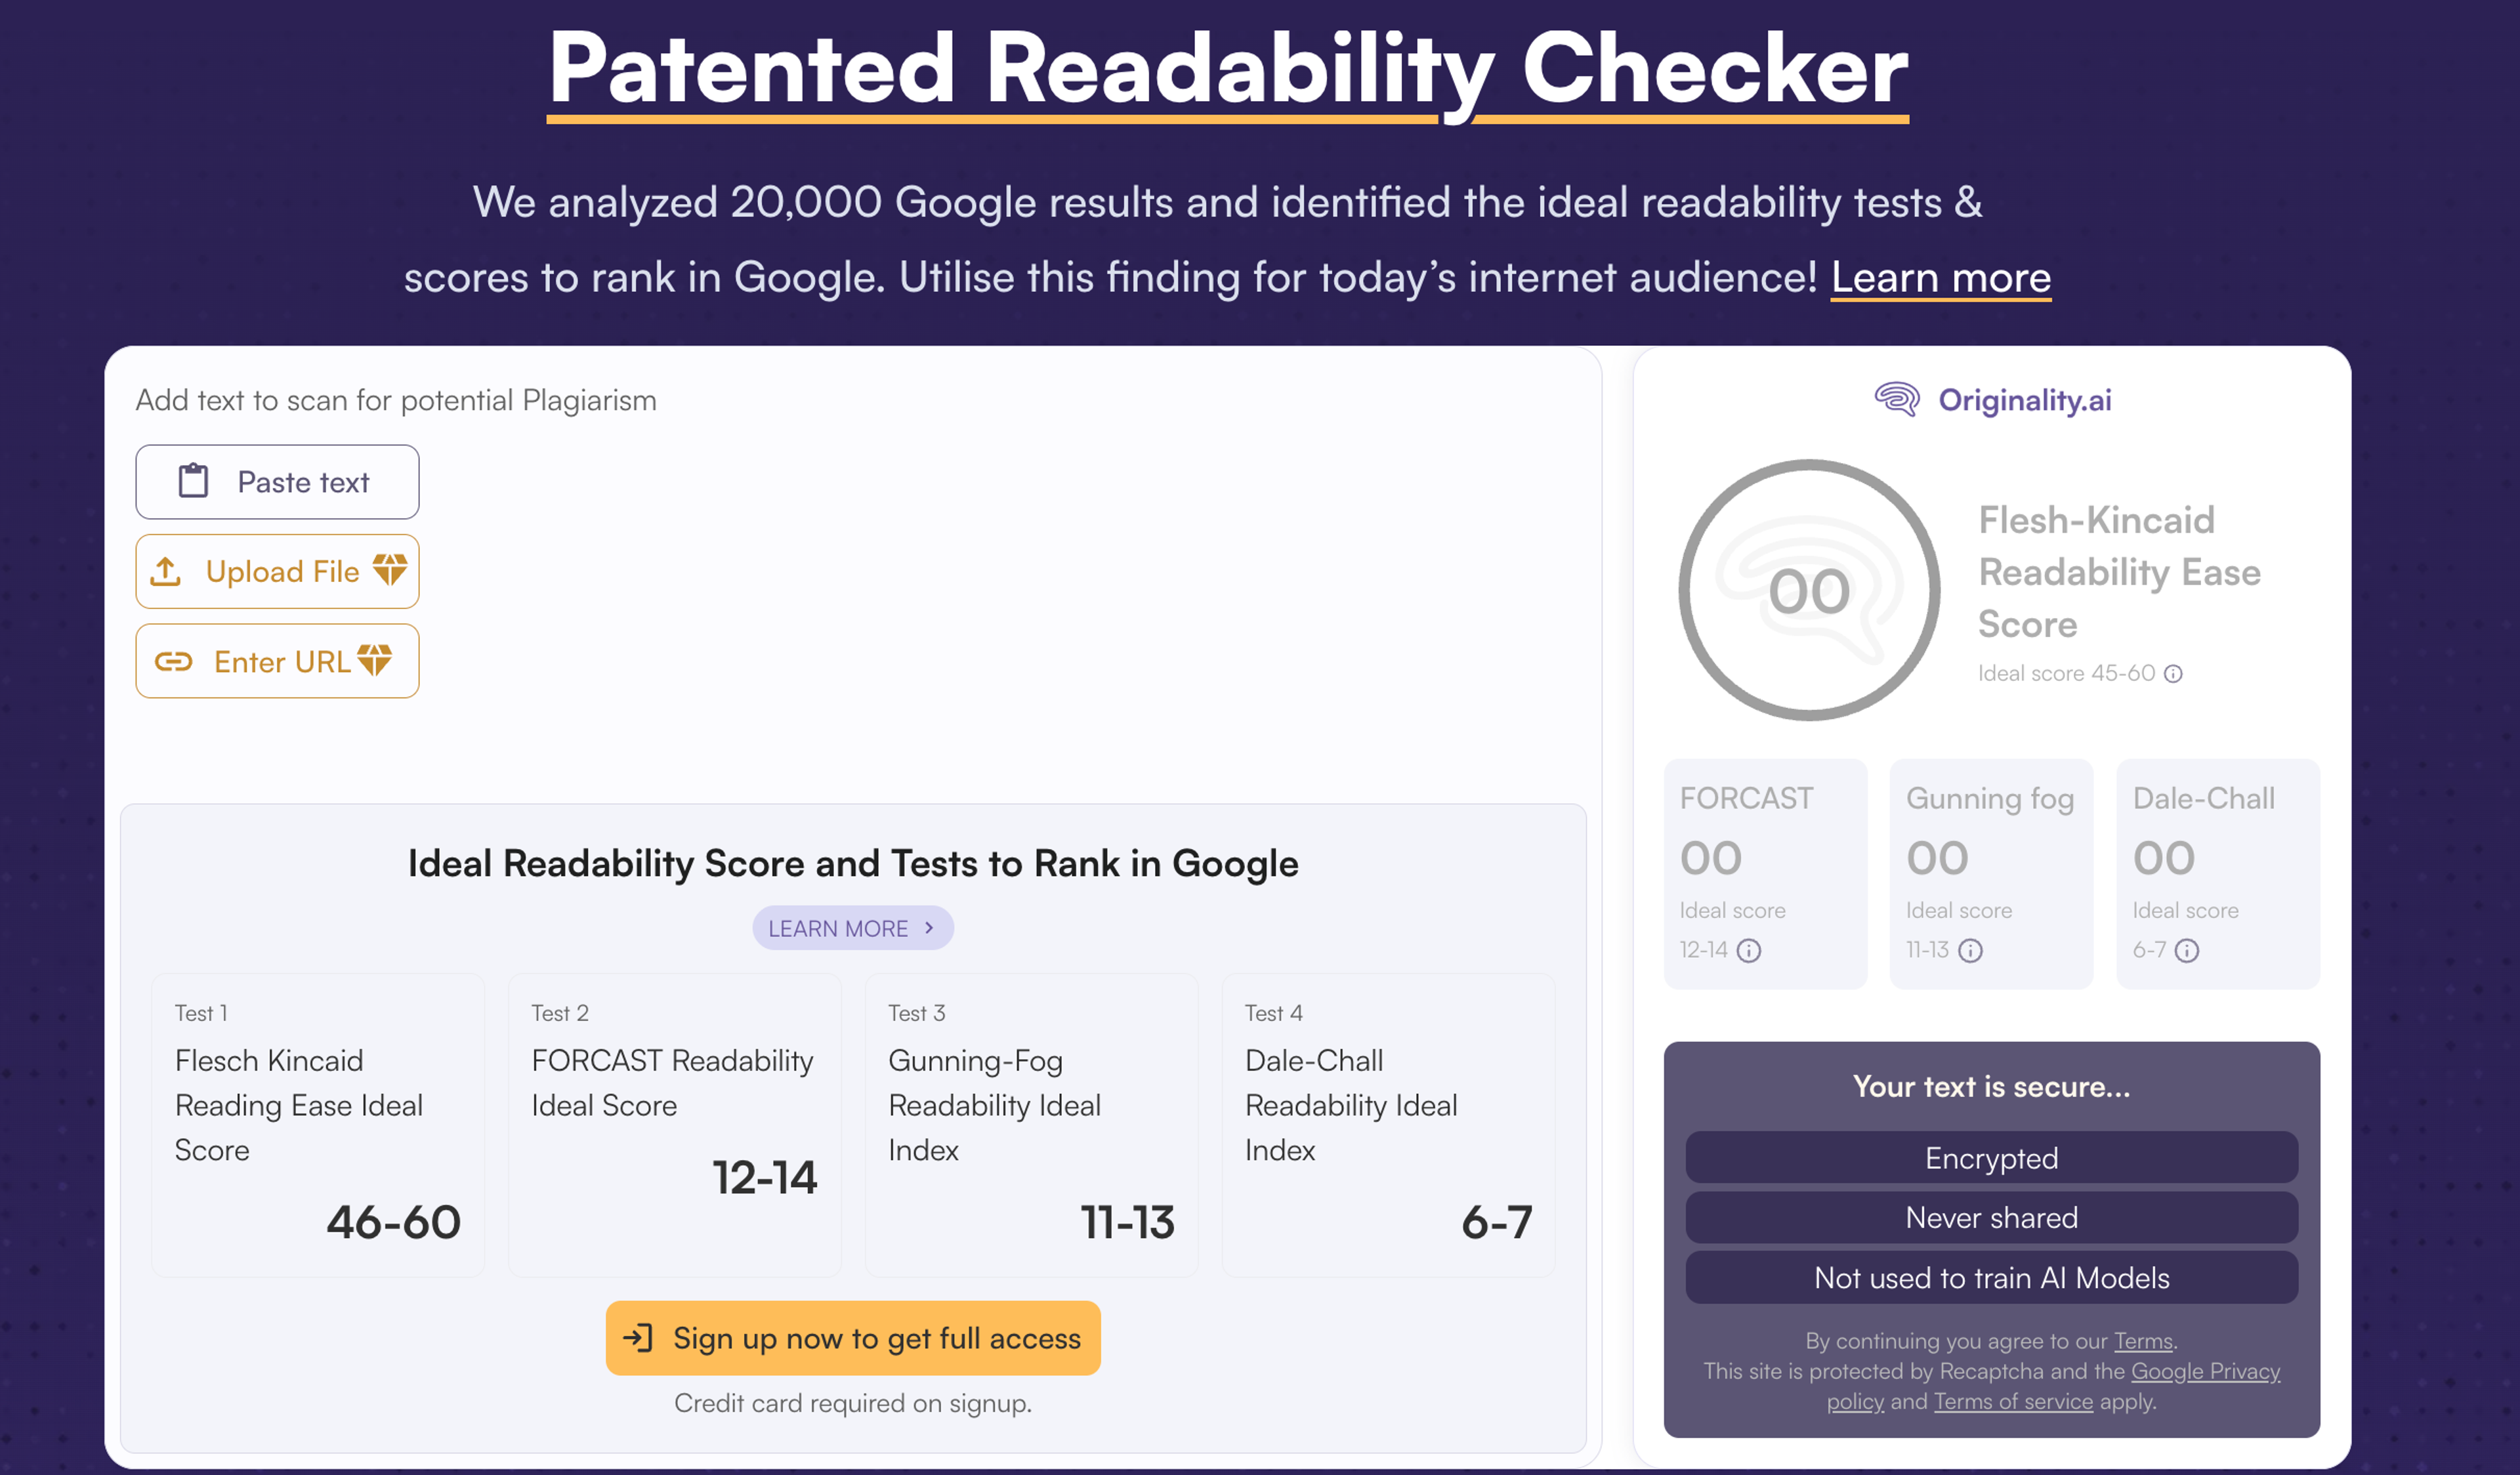This screenshot has width=2520, height=1475.
Task: Open the Terms of service link
Action: pyautogui.click(x=2013, y=1401)
